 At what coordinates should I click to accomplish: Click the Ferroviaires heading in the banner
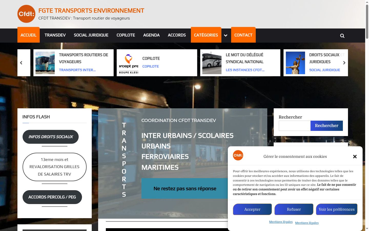pos(165,157)
